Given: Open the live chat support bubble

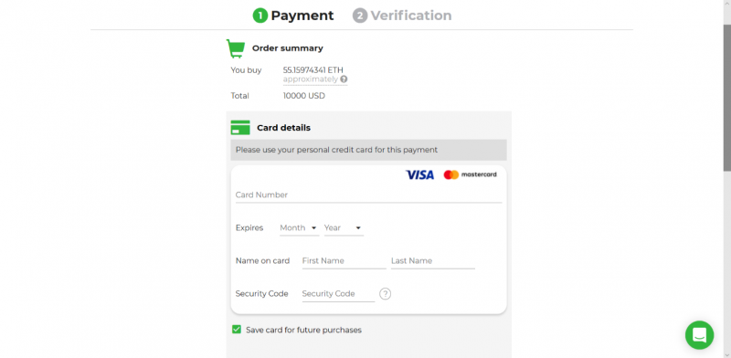Looking at the screenshot, I should [x=699, y=334].
